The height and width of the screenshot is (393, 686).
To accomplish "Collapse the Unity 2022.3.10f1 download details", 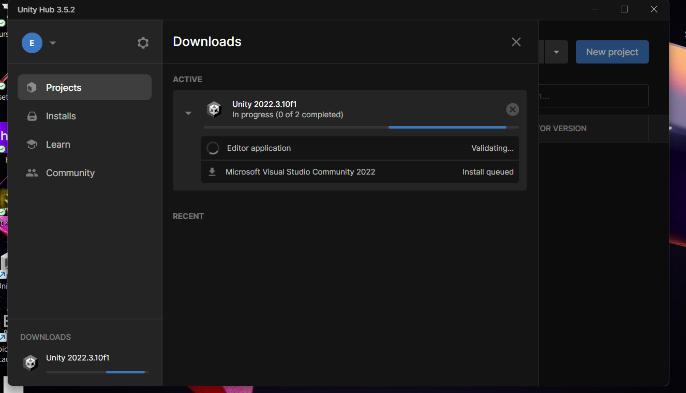I will click(x=188, y=113).
